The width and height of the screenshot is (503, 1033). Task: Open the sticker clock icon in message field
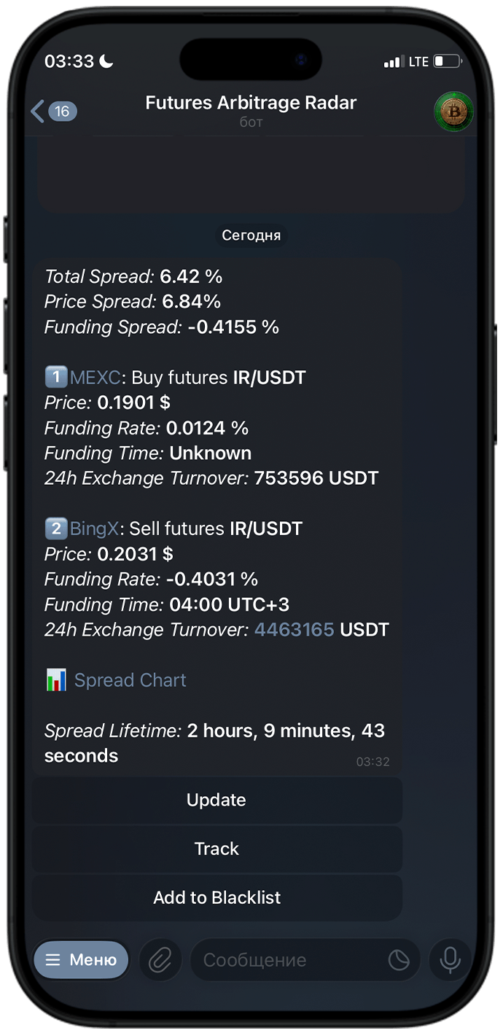tap(398, 960)
